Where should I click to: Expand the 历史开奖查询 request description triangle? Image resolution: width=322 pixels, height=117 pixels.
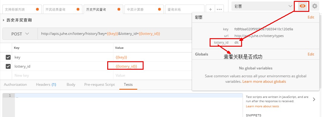[x=4, y=20]
